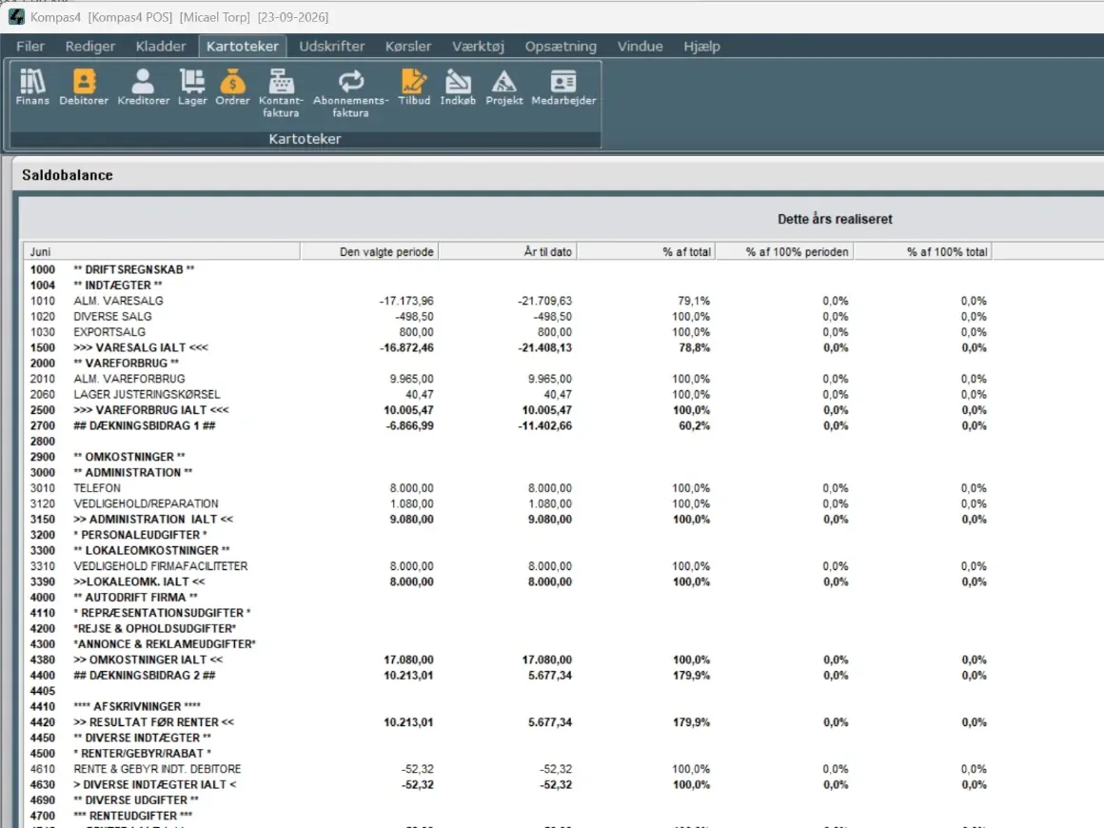
Task: Select the DIVERSE SALG row
Action: tap(507, 316)
